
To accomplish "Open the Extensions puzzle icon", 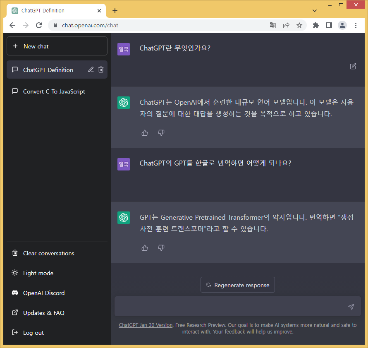I will point(316,25).
